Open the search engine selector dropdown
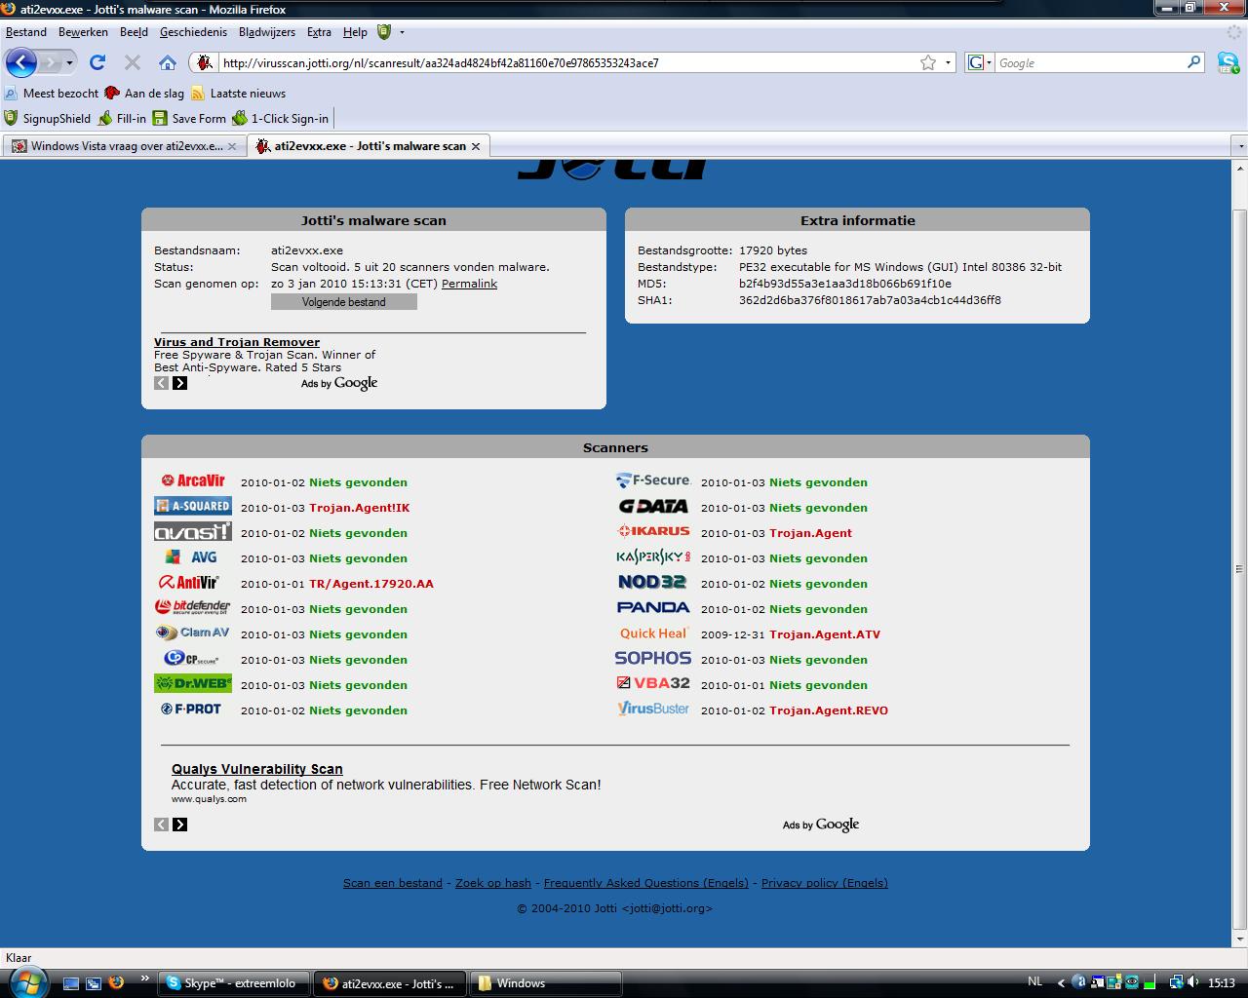 coord(978,62)
